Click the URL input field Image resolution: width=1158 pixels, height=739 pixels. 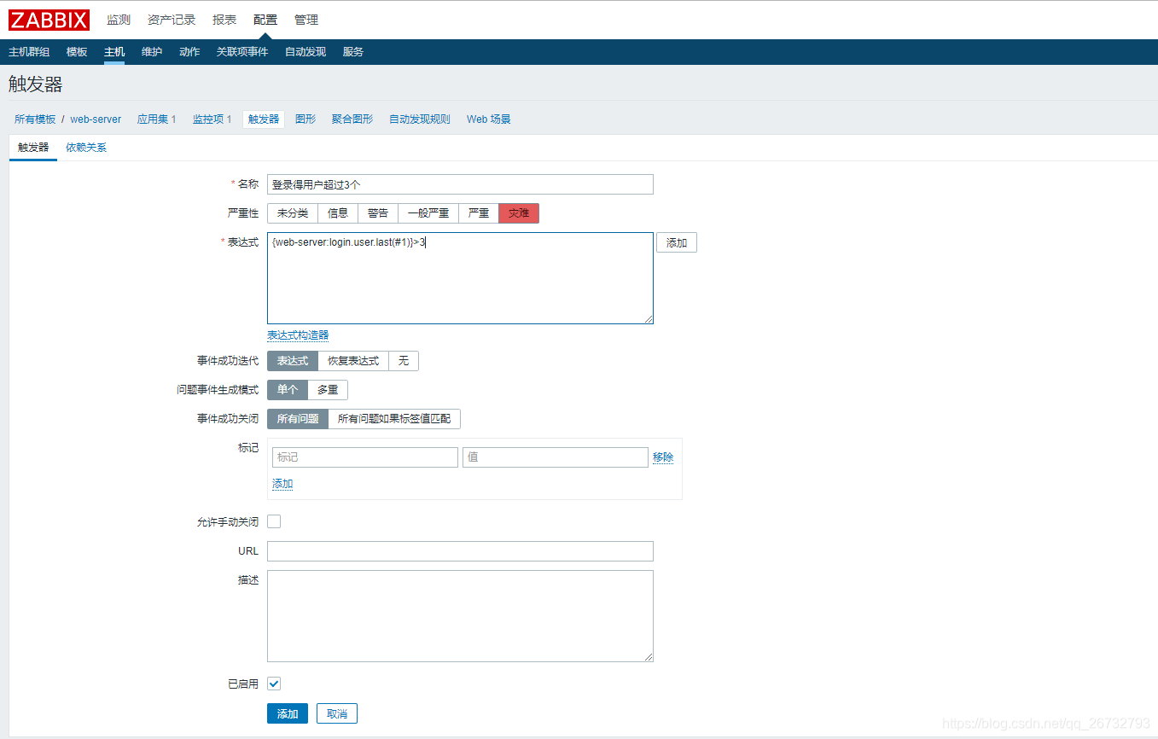coord(460,551)
